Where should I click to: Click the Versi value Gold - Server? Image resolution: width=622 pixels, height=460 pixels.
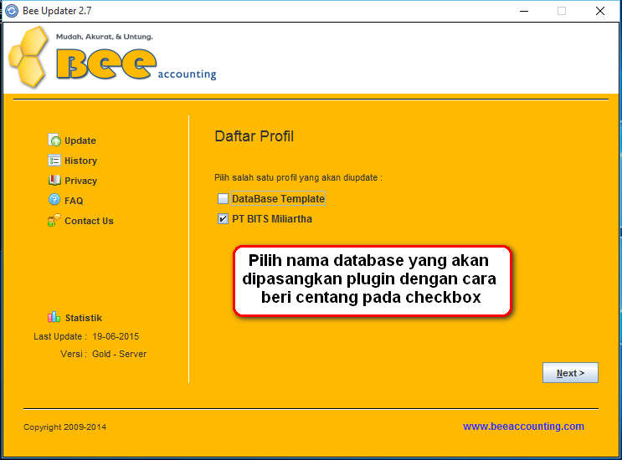point(120,354)
